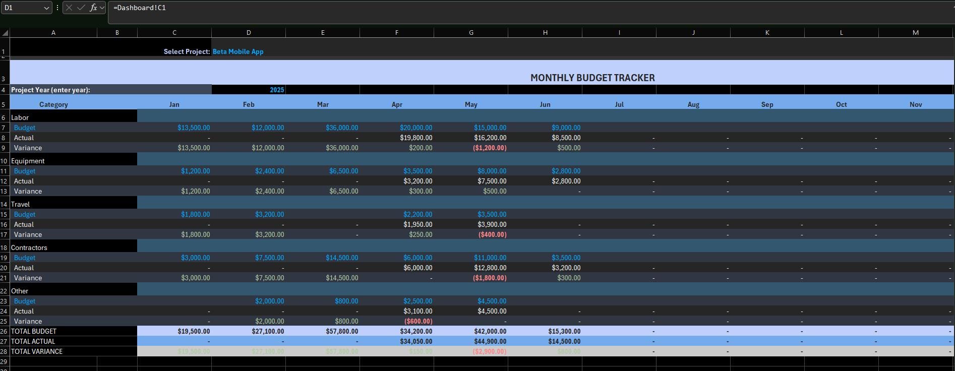Click the TOTAL VARIANCE May ($2,900.00) cell

(471, 351)
